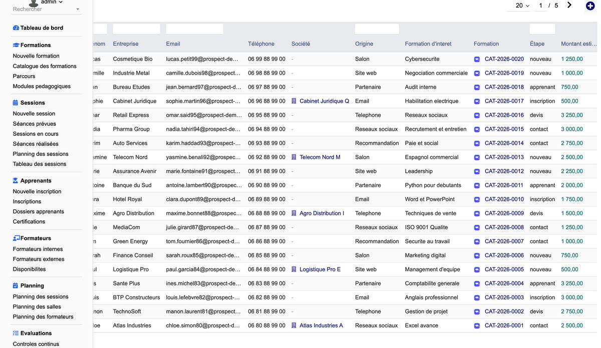Click the building icon beside Agro Distribution I

[294, 213]
